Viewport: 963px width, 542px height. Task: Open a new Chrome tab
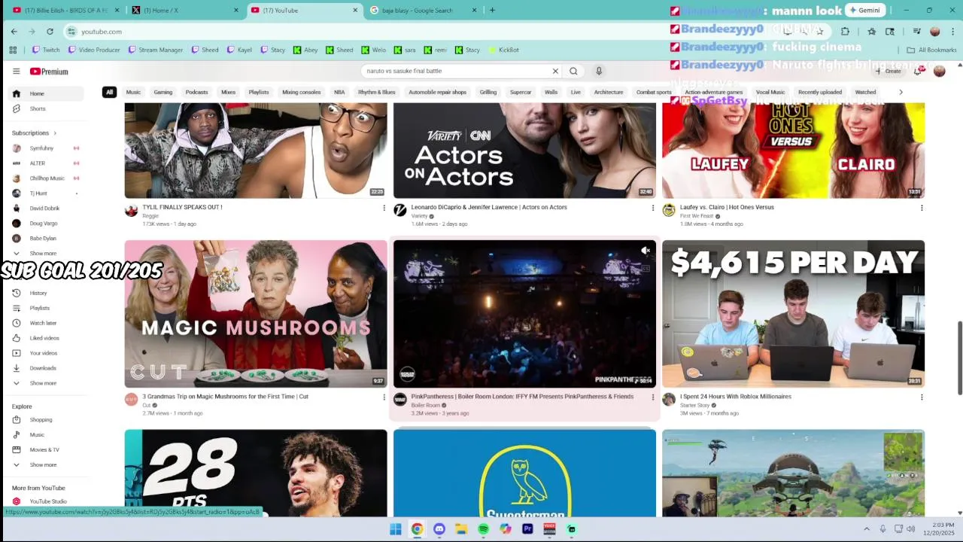(x=492, y=11)
